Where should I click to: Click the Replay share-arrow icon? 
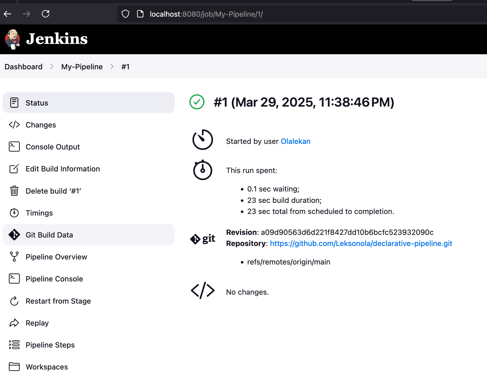coord(14,323)
